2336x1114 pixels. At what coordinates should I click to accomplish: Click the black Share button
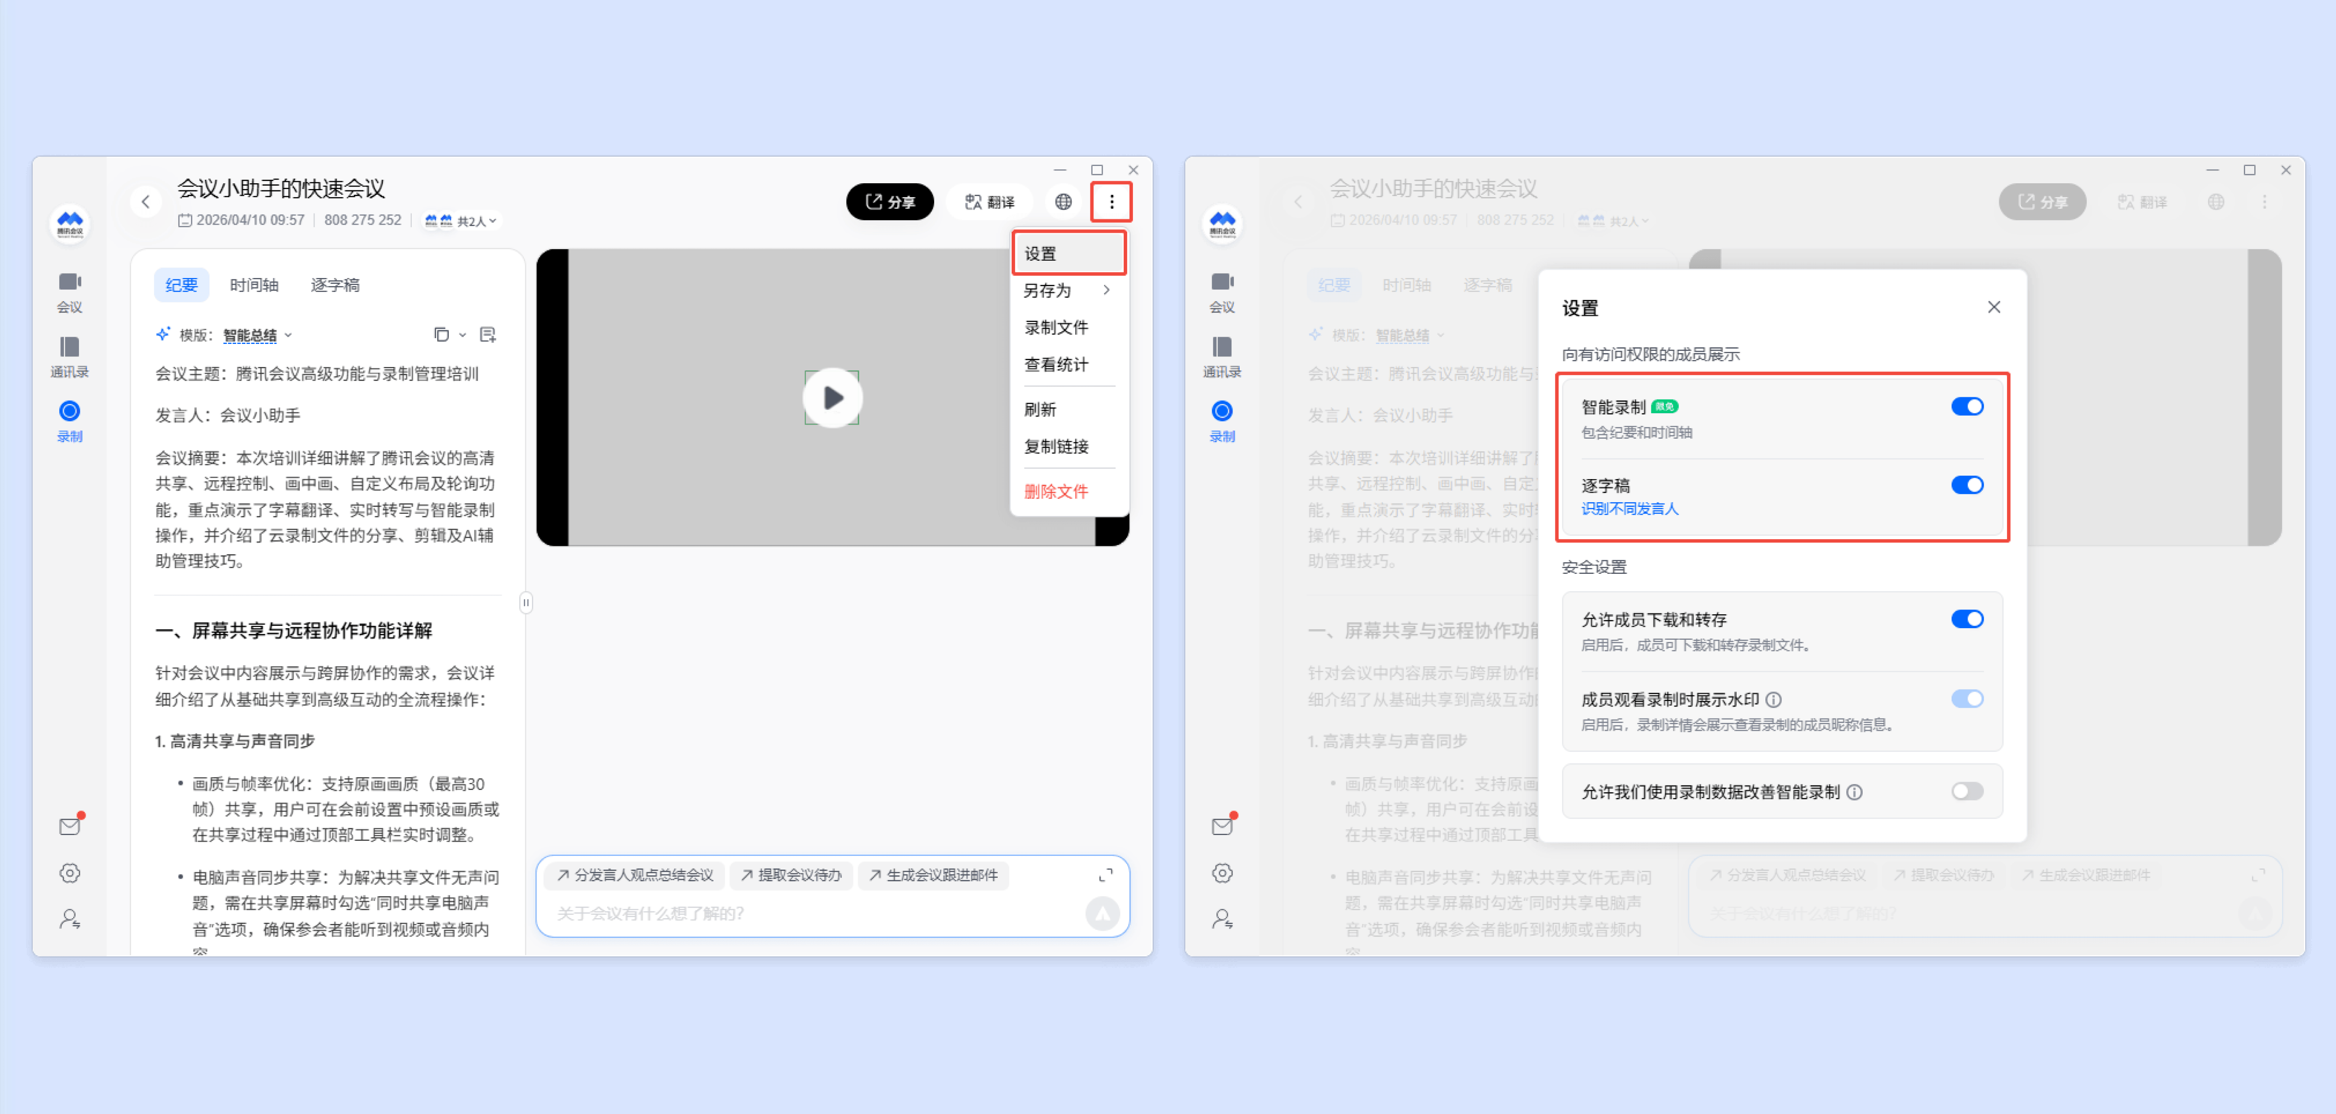[889, 201]
